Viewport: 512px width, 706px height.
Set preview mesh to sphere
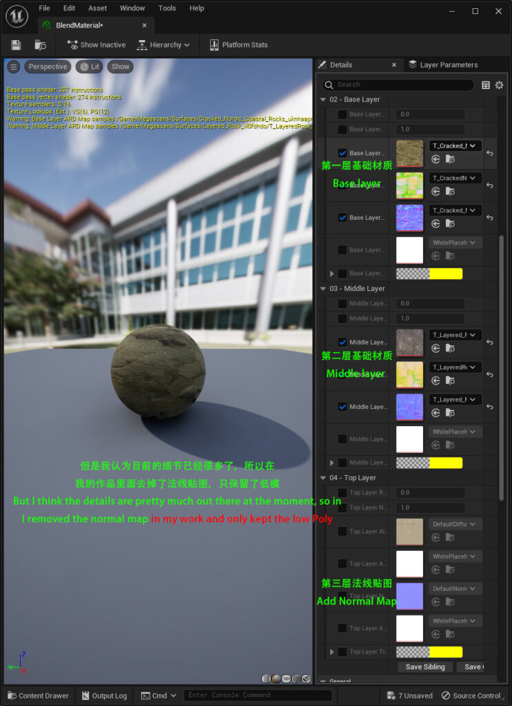[x=276, y=678]
